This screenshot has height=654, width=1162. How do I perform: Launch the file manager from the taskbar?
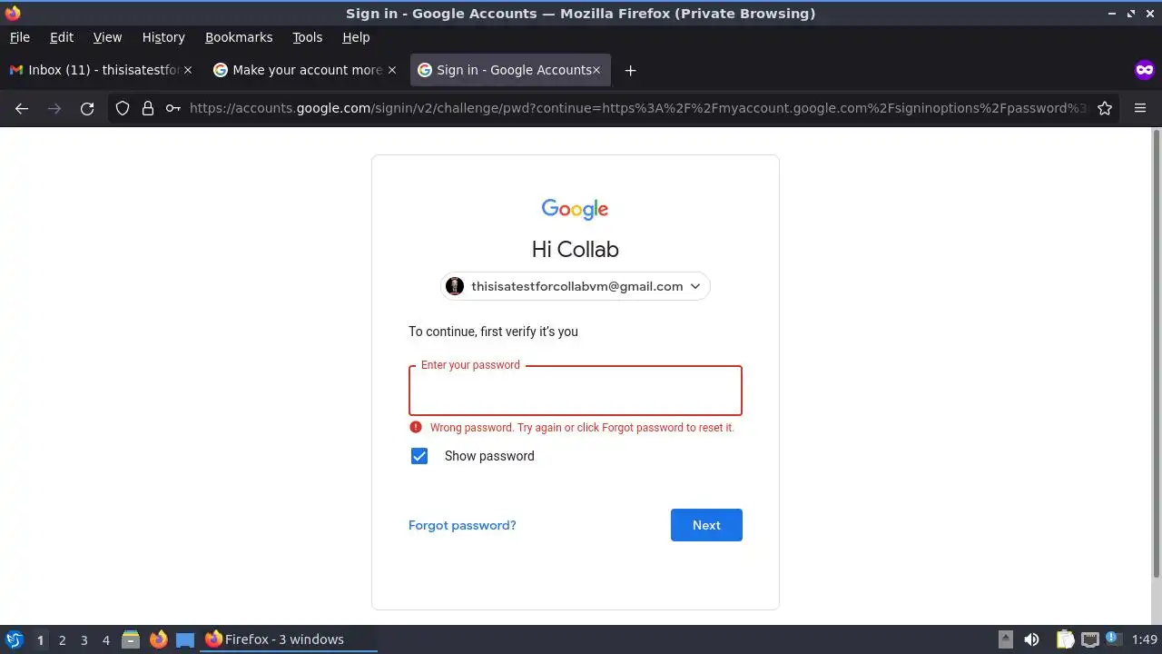pos(130,639)
